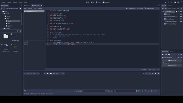183x103 pixels.
Task: Switch to the 3D workspace
Action: [92, 2]
